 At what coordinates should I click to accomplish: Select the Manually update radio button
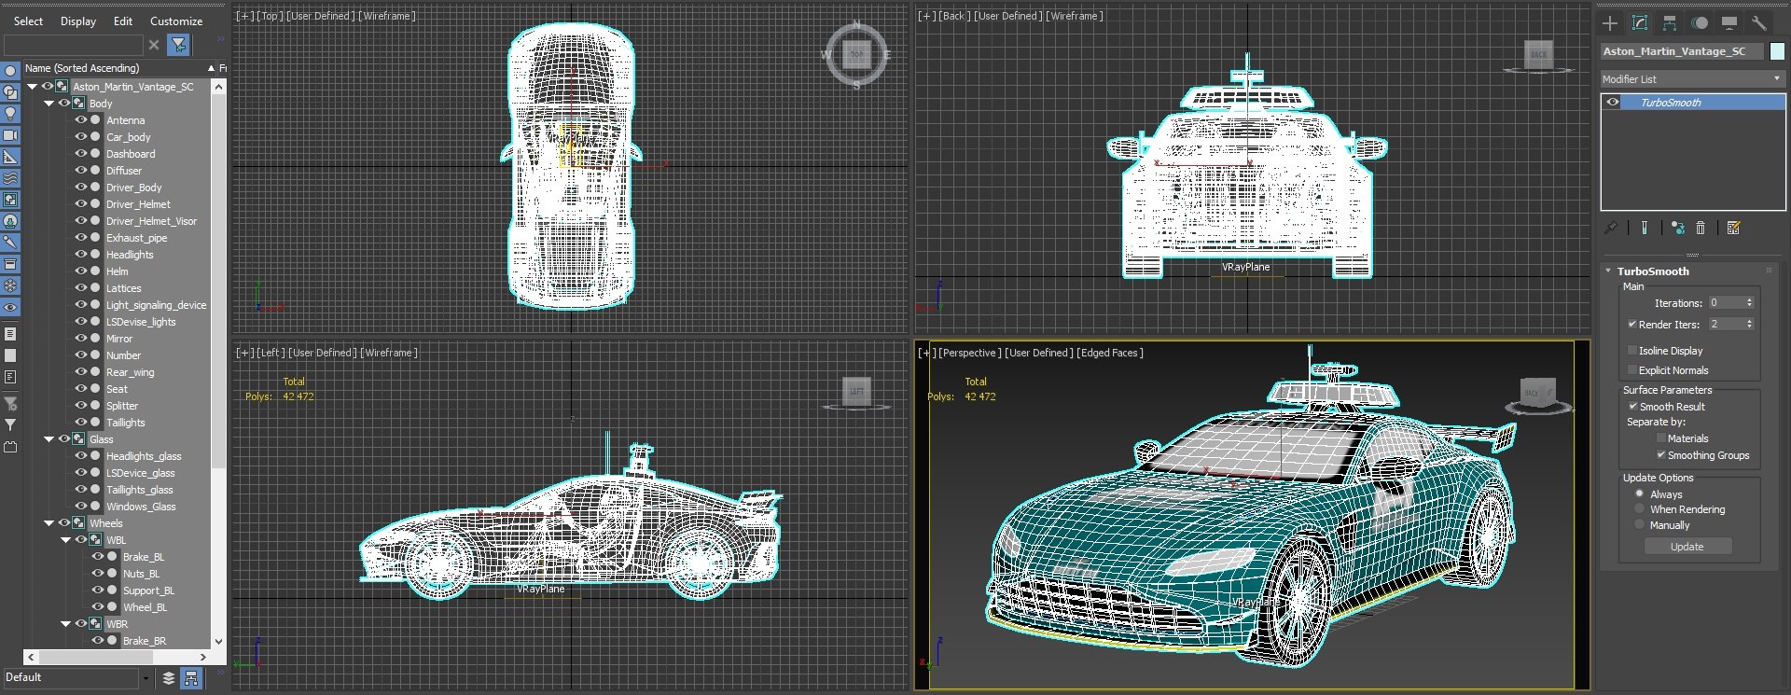[1639, 524]
